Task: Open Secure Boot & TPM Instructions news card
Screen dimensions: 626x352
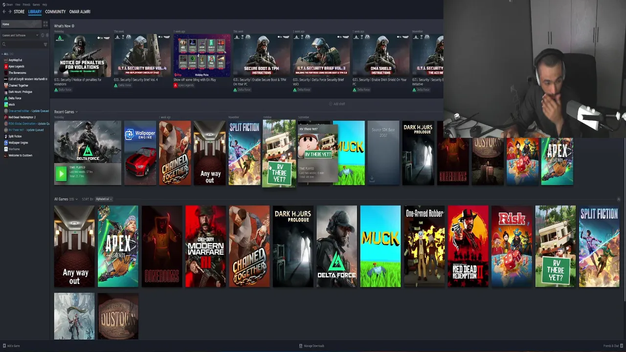Action: (x=261, y=55)
